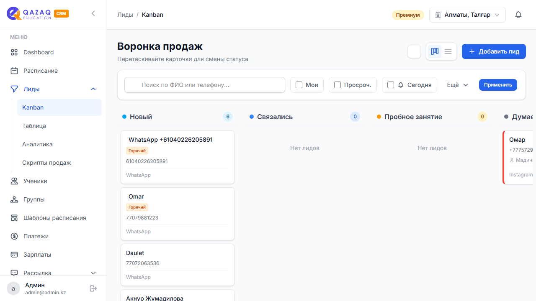Select Kanban submenu item

click(x=59, y=107)
